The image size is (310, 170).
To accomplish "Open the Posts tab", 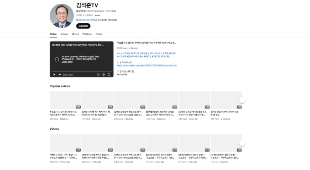I will pos(99,34).
